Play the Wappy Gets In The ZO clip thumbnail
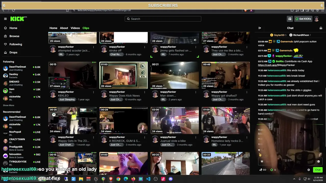Viewport: 326px width, 183px height. tap(72, 120)
